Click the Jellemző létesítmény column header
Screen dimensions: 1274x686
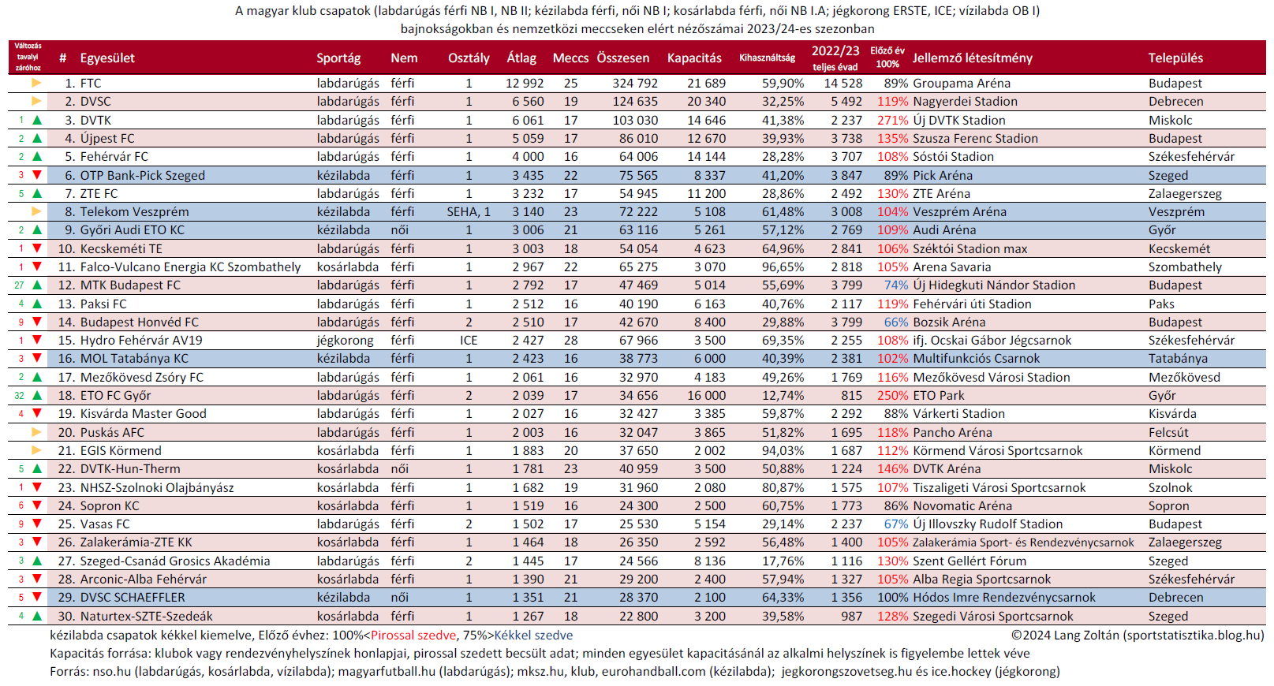point(973,58)
